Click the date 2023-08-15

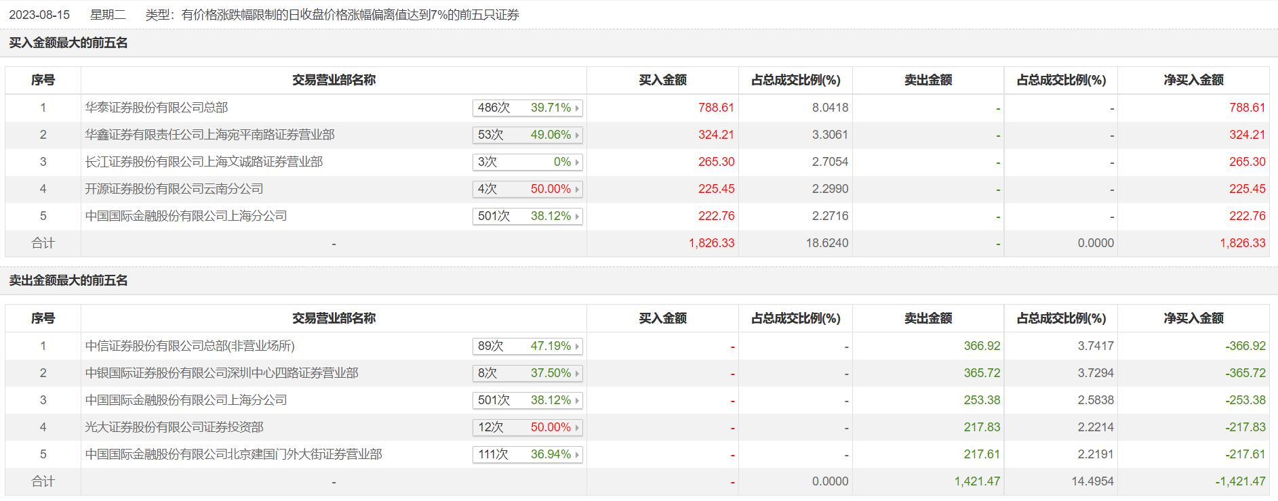39,15
